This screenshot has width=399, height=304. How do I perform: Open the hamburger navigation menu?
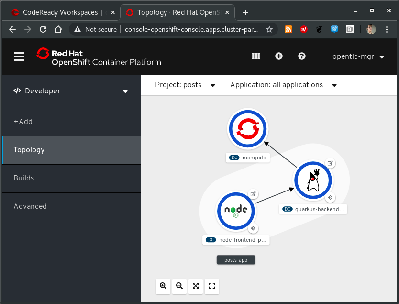[19, 56]
